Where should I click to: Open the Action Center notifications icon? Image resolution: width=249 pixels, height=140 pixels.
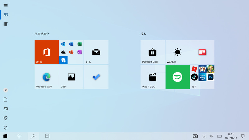click(243, 136)
